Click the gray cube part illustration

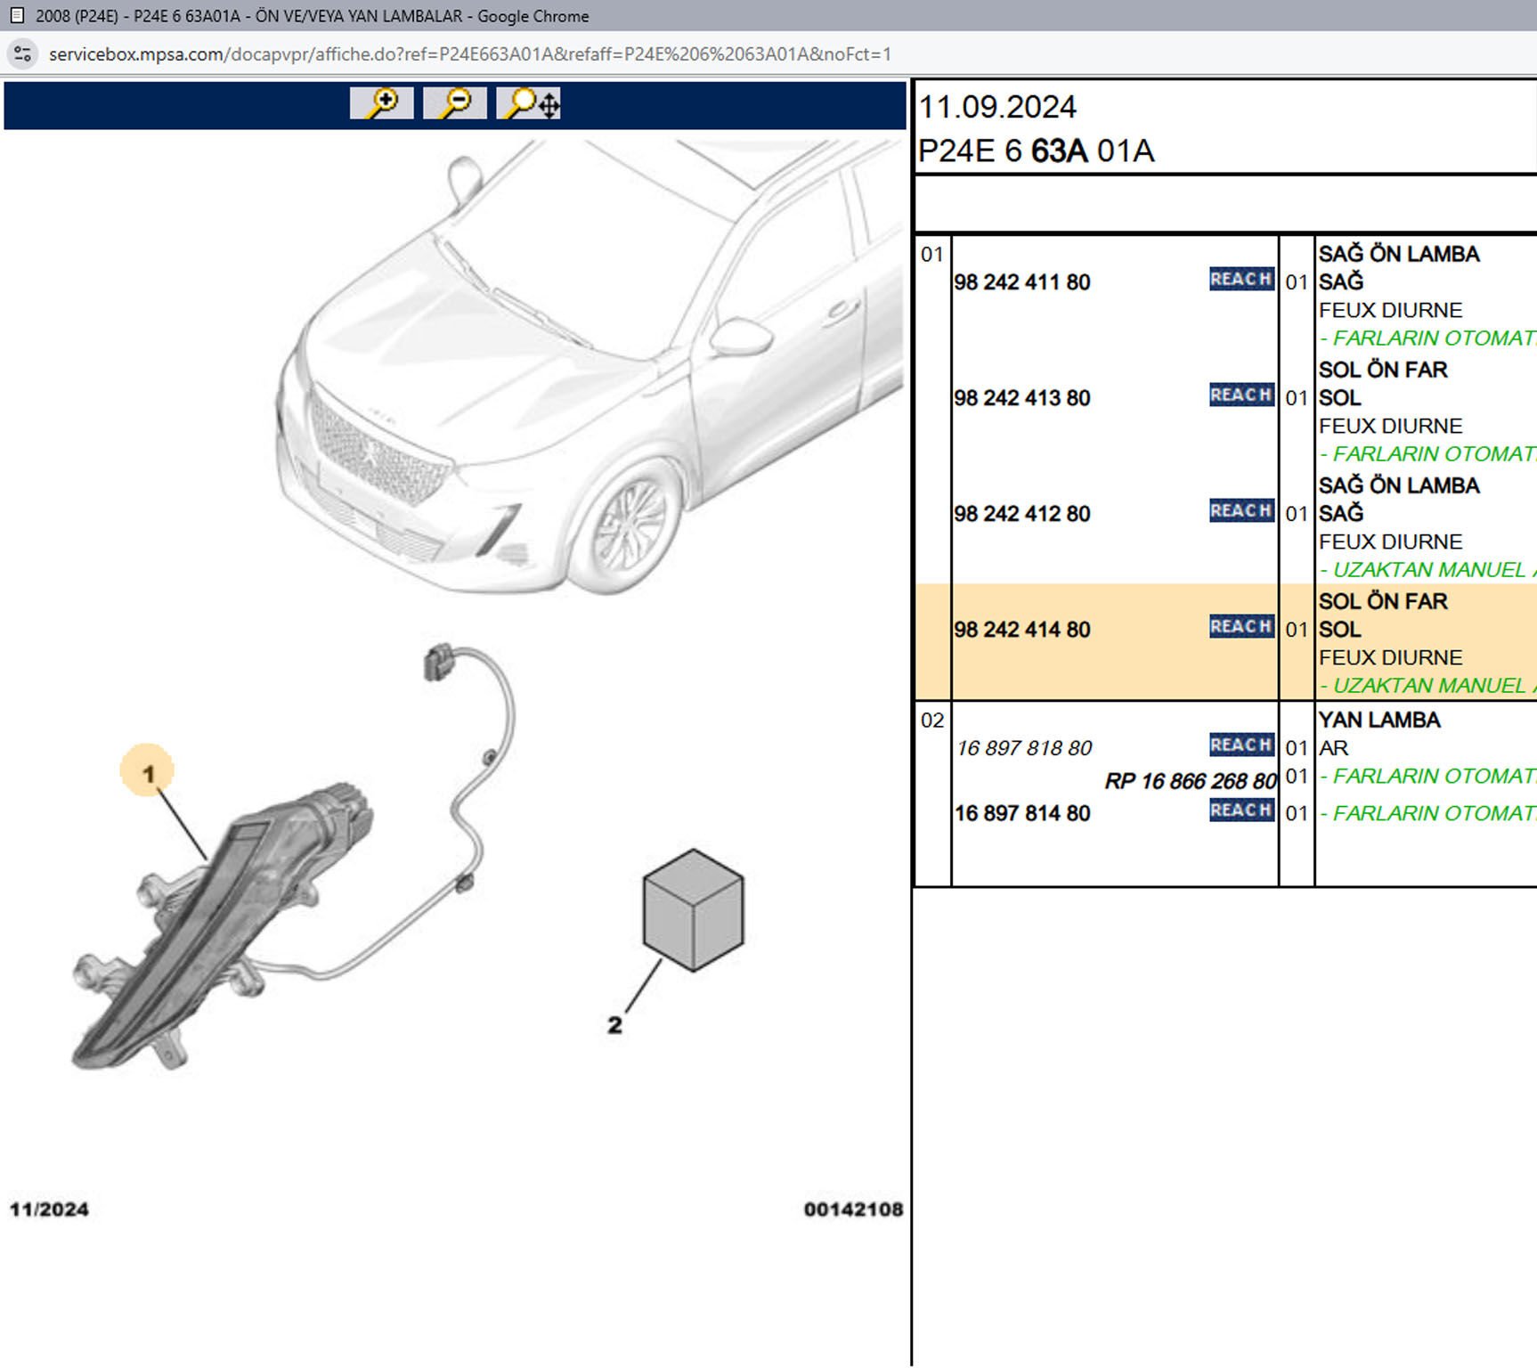click(693, 909)
